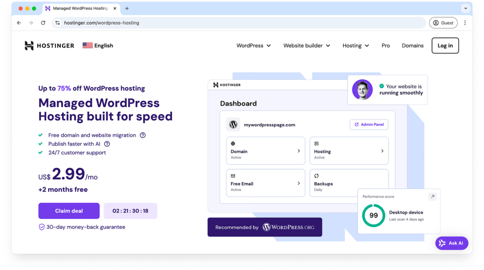Click the Claim deal button
The height and width of the screenshot is (270, 484).
click(69, 211)
